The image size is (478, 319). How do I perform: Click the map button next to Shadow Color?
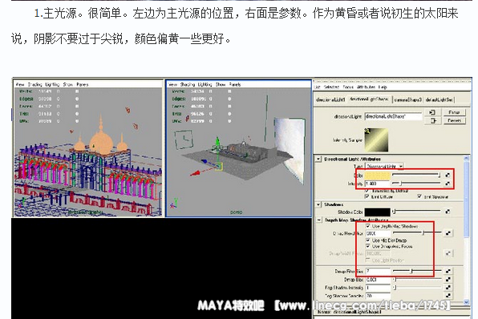(448, 211)
